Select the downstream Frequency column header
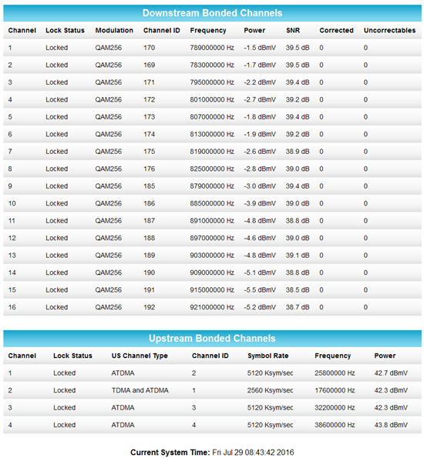Screen dimensions: 424x458 click(208, 30)
